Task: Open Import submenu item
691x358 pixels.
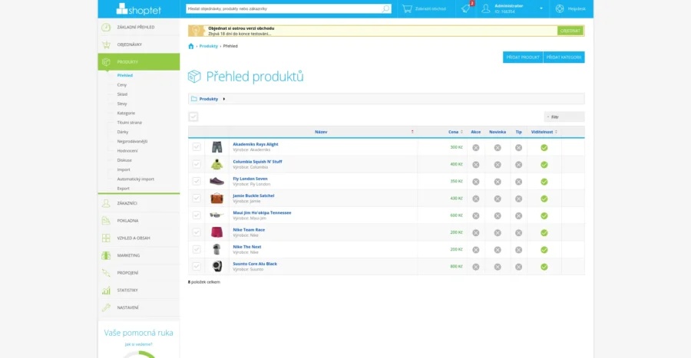Action: [124, 169]
